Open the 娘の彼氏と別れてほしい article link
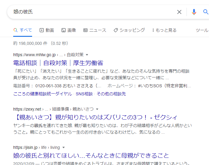This screenshot has width=209, height=165. click(x=91, y=156)
